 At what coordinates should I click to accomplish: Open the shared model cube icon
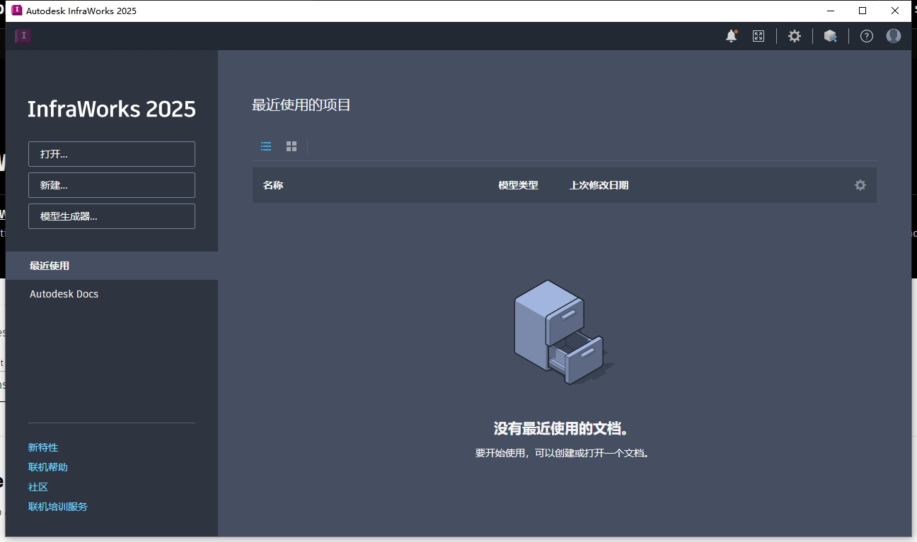pyautogui.click(x=830, y=35)
